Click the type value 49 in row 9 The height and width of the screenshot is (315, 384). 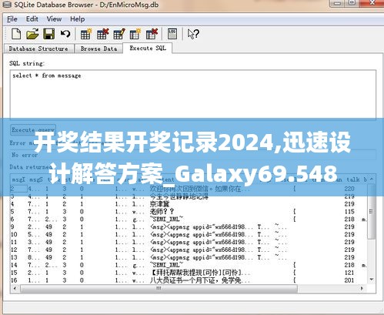point(48,227)
